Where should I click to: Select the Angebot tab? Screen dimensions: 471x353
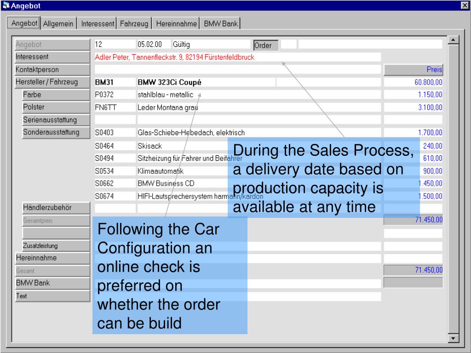24,23
